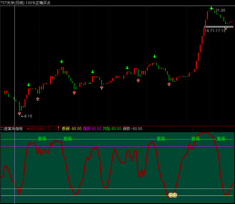Click the red buy arrow at the 6.10 low

pyautogui.click(x=20, y=113)
